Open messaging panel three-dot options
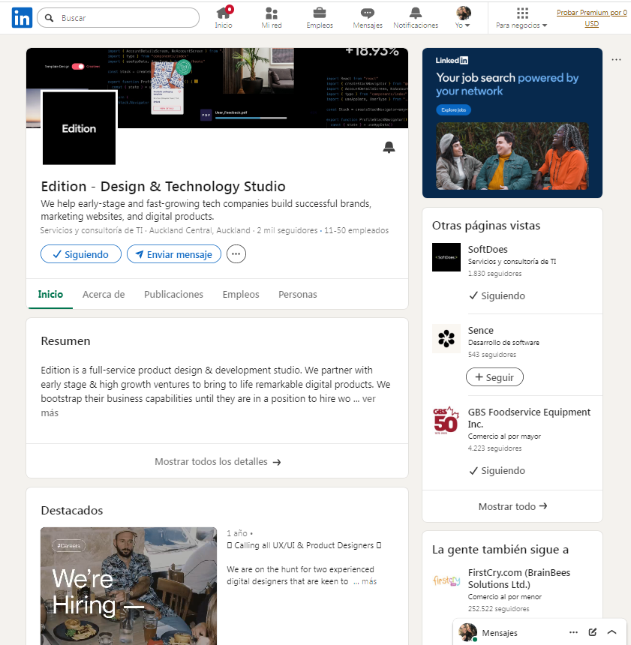This screenshot has height=645, width=631. [x=573, y=632]
